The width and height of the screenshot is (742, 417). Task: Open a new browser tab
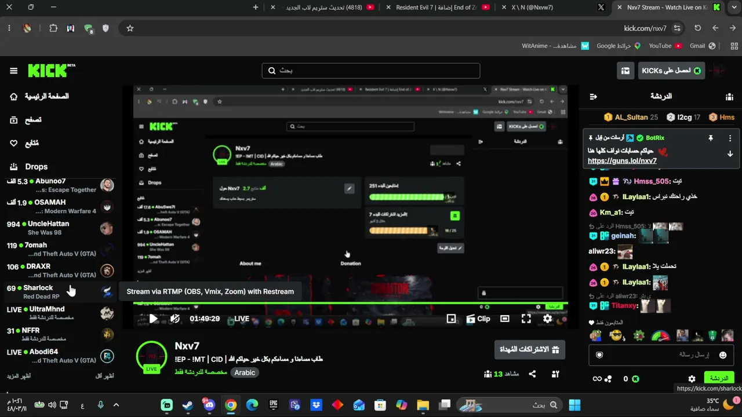point(256,7)
